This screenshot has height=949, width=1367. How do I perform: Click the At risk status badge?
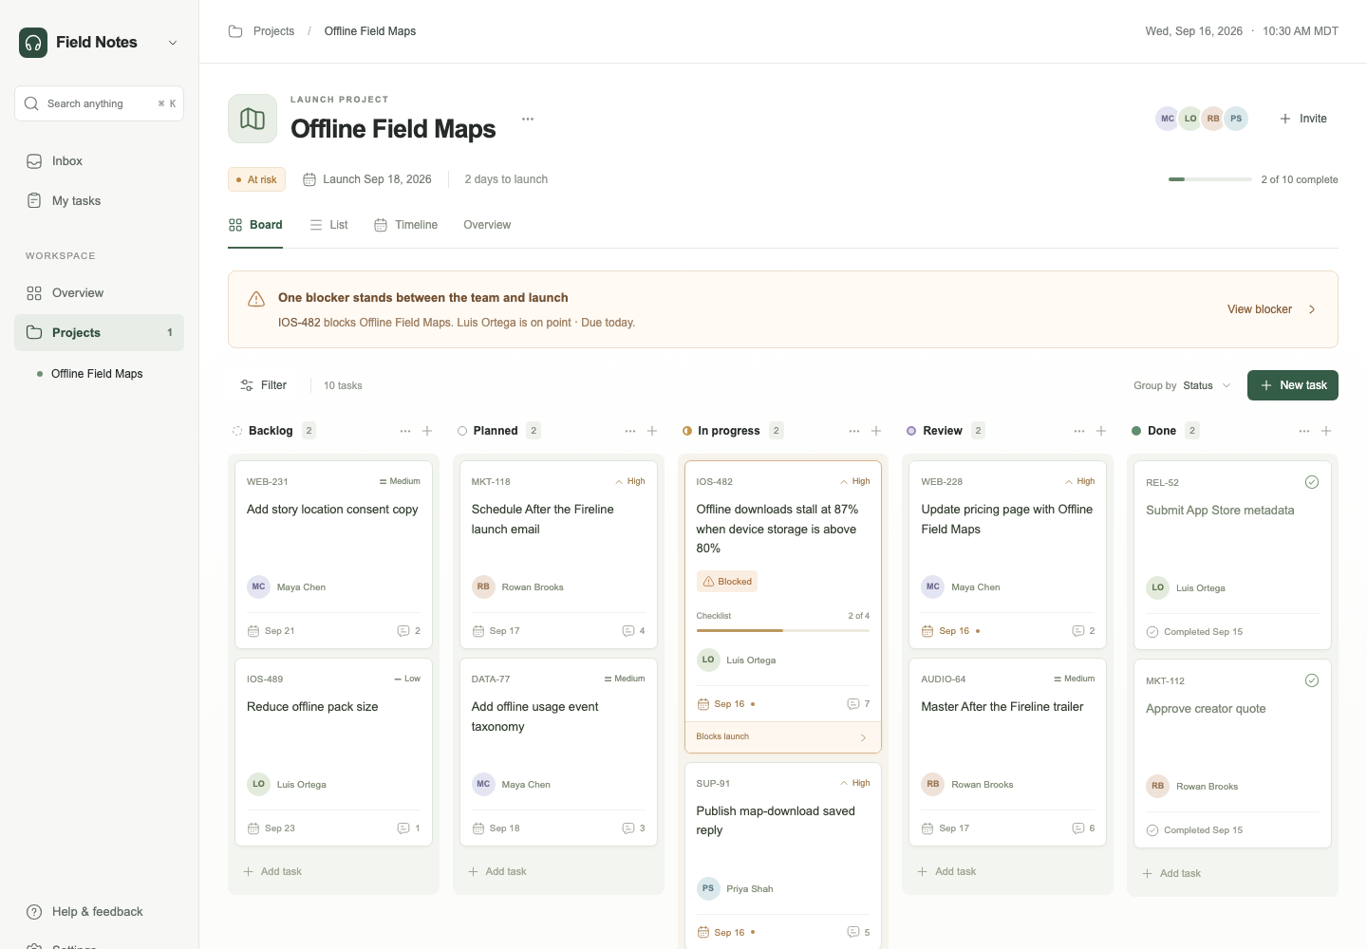pyautogui.click(x=256, y=179)
